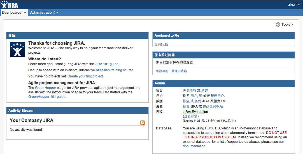This screenshot has width=303, height=154.
Task: Click 修改全局权限 link
Action: [x=213, y=106]
